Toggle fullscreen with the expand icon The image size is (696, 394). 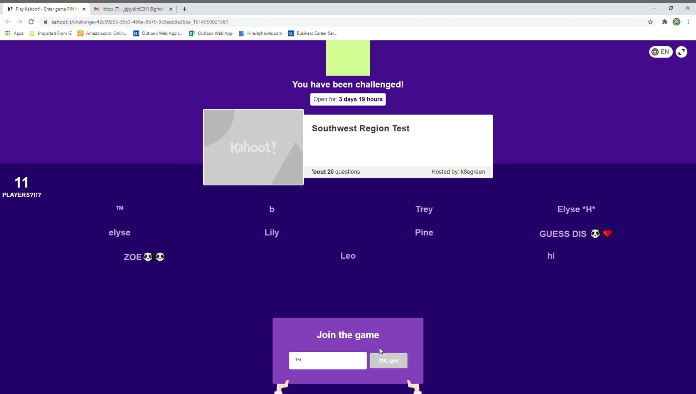[x=681, y=51]
